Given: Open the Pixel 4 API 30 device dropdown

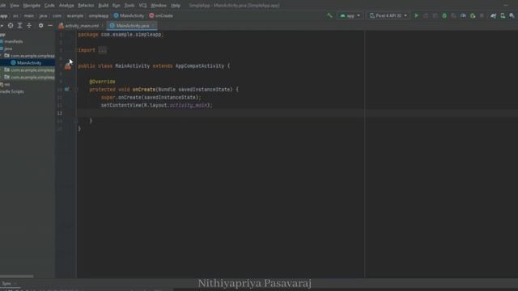Looking at the screenshot, I should [x=388, y=15].
